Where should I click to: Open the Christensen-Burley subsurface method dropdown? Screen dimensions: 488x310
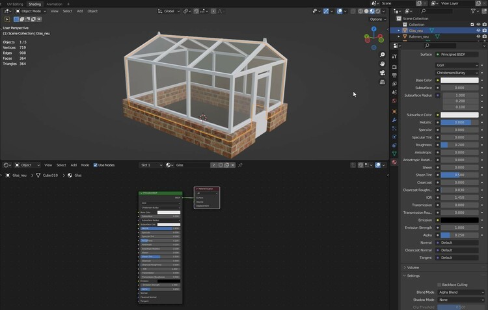tap(457, 73)
